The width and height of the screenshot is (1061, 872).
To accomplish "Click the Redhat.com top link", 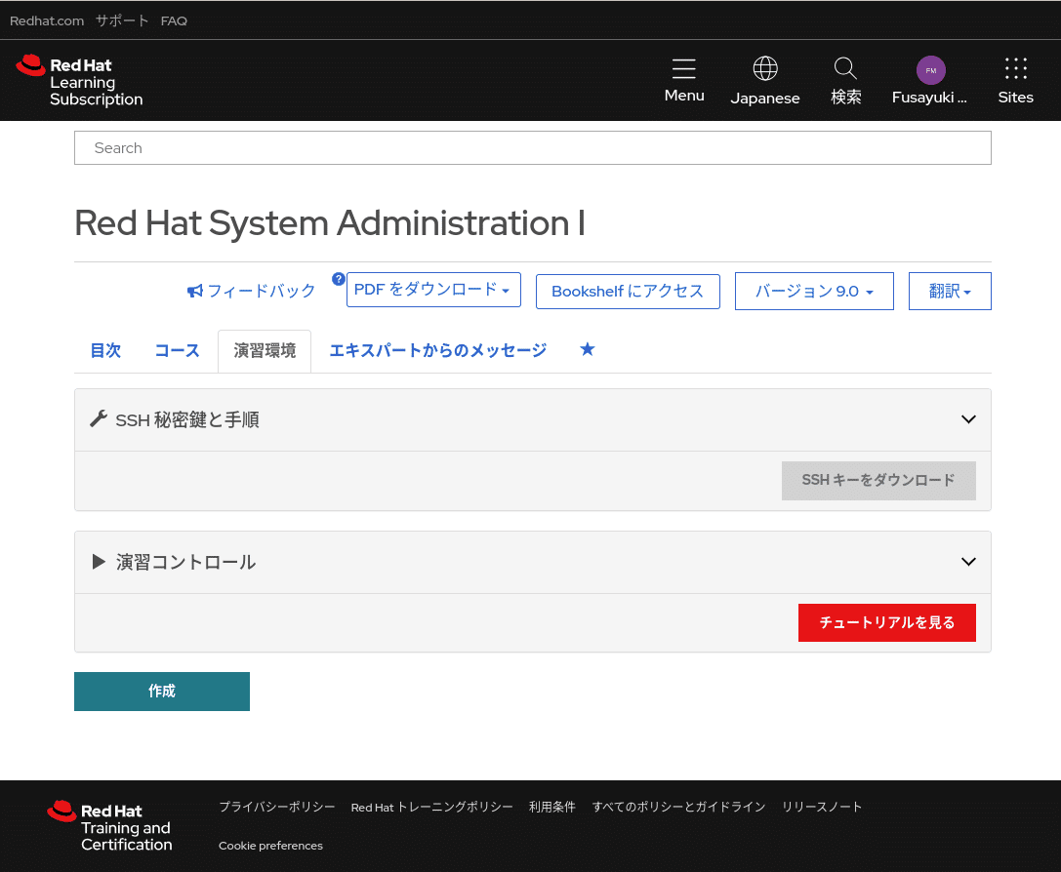I will tap(47, 20).
